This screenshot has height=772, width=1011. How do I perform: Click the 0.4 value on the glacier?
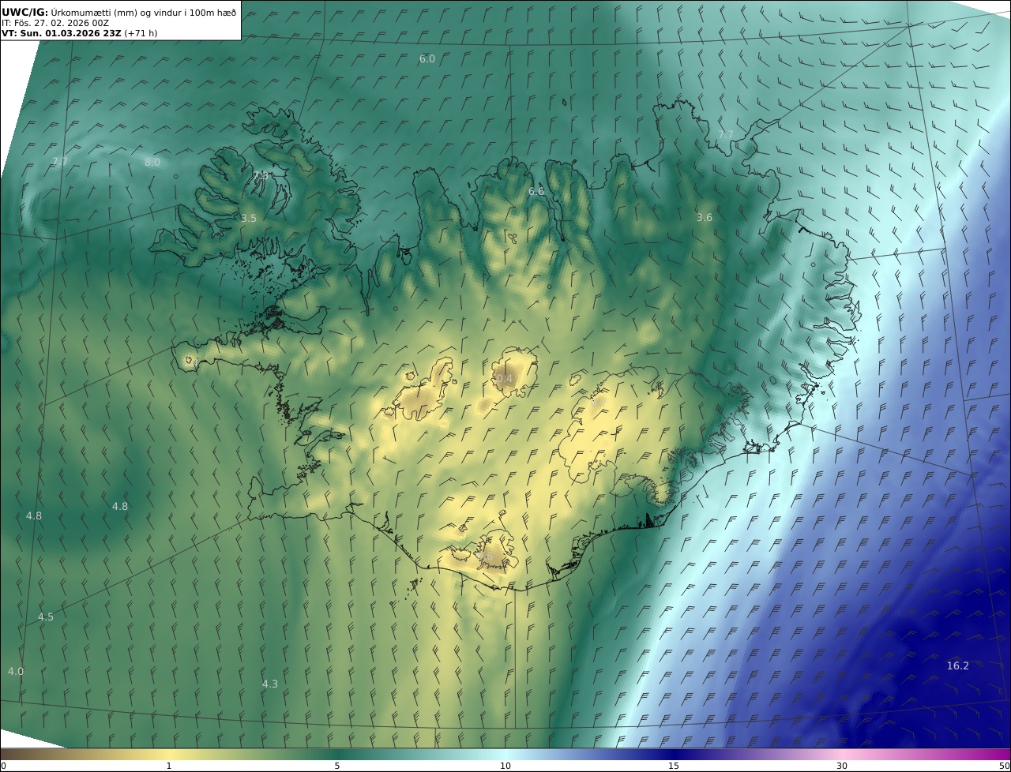coord(505,379)
